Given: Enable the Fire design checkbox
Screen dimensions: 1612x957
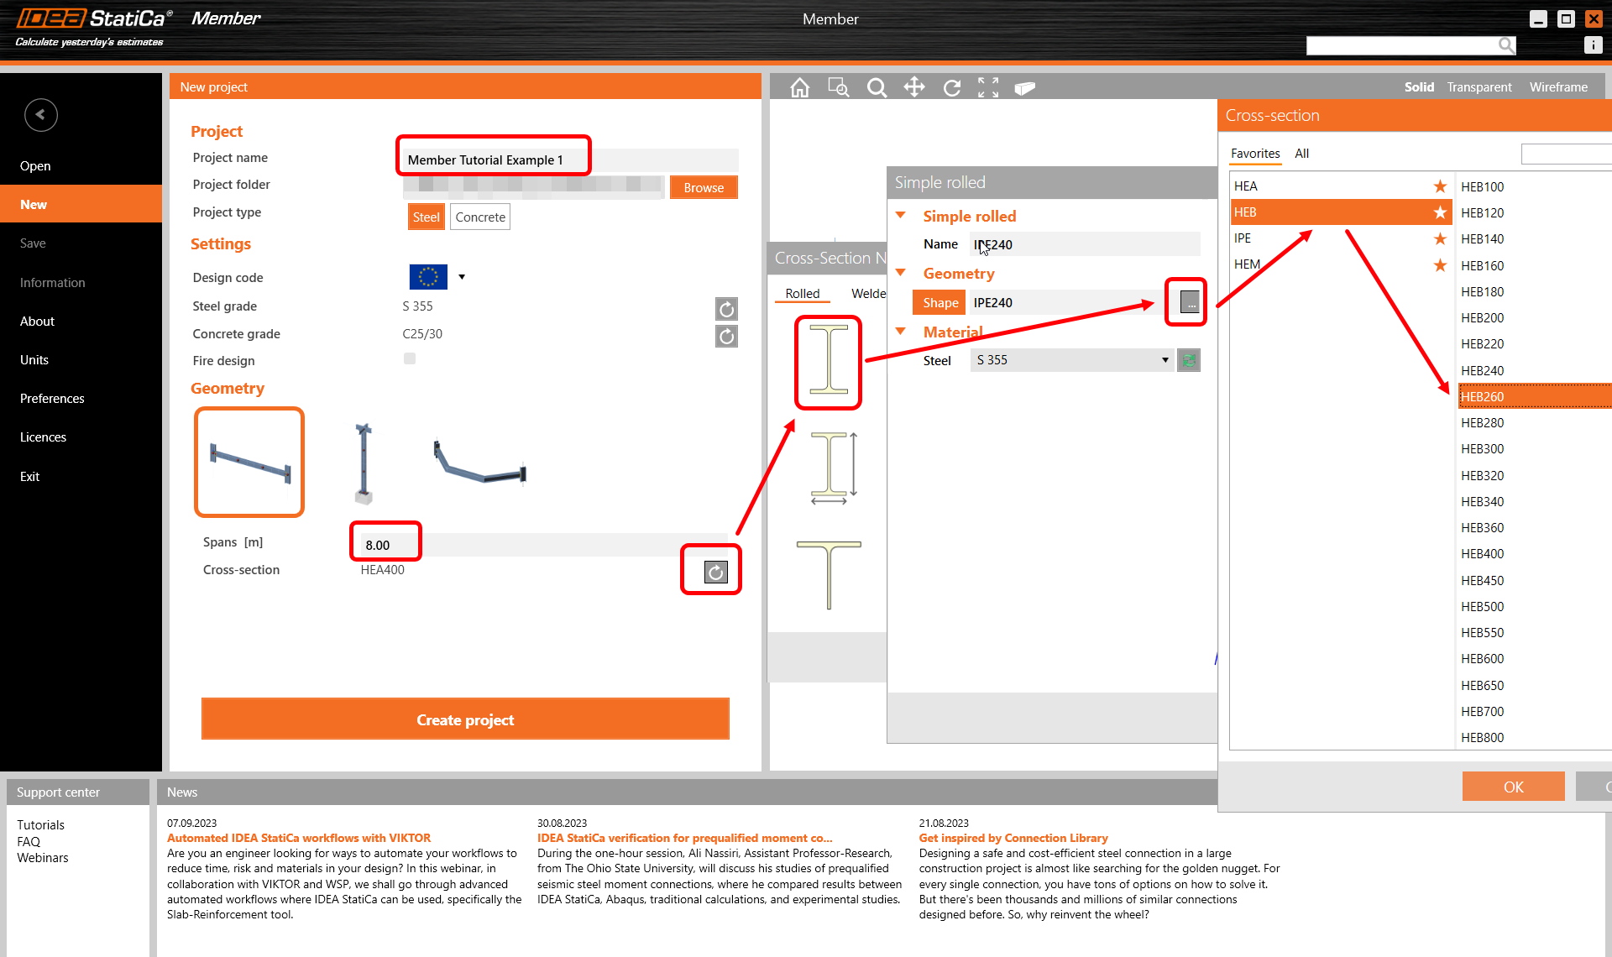Looking at the screenshot, I should [x=410, y=358].
